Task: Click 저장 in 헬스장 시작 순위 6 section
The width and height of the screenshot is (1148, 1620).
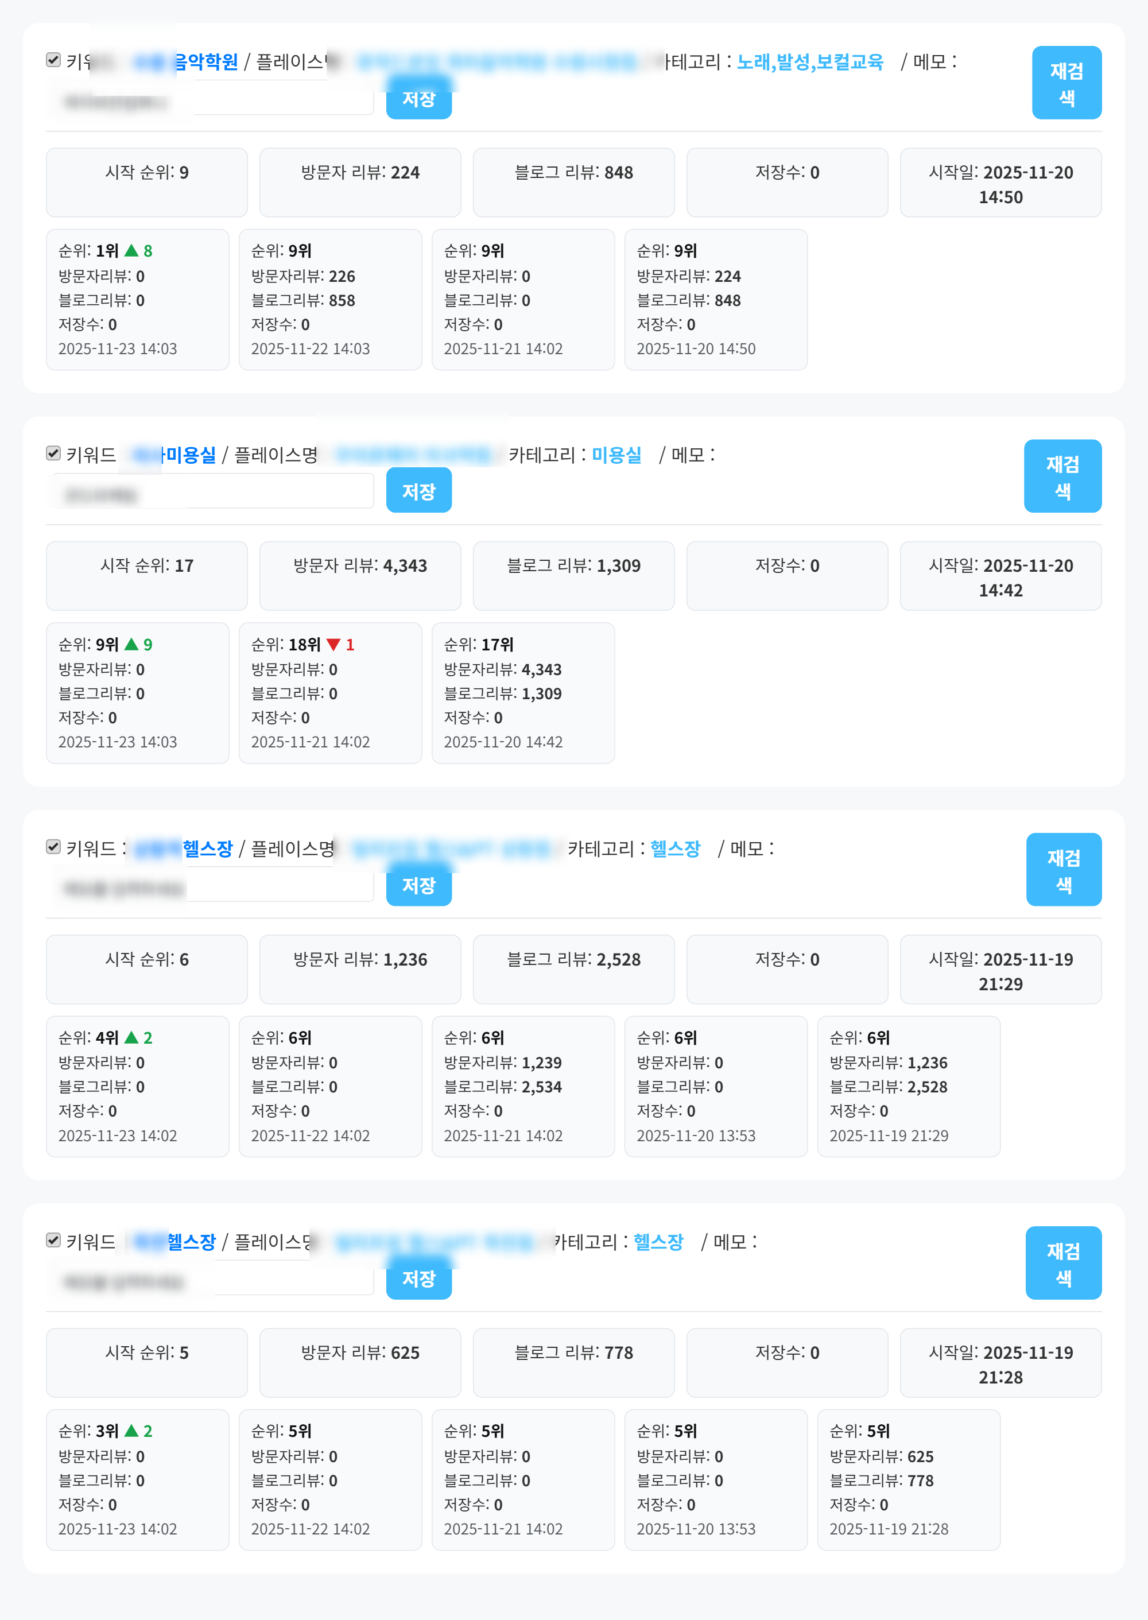Action: point(418,884)
